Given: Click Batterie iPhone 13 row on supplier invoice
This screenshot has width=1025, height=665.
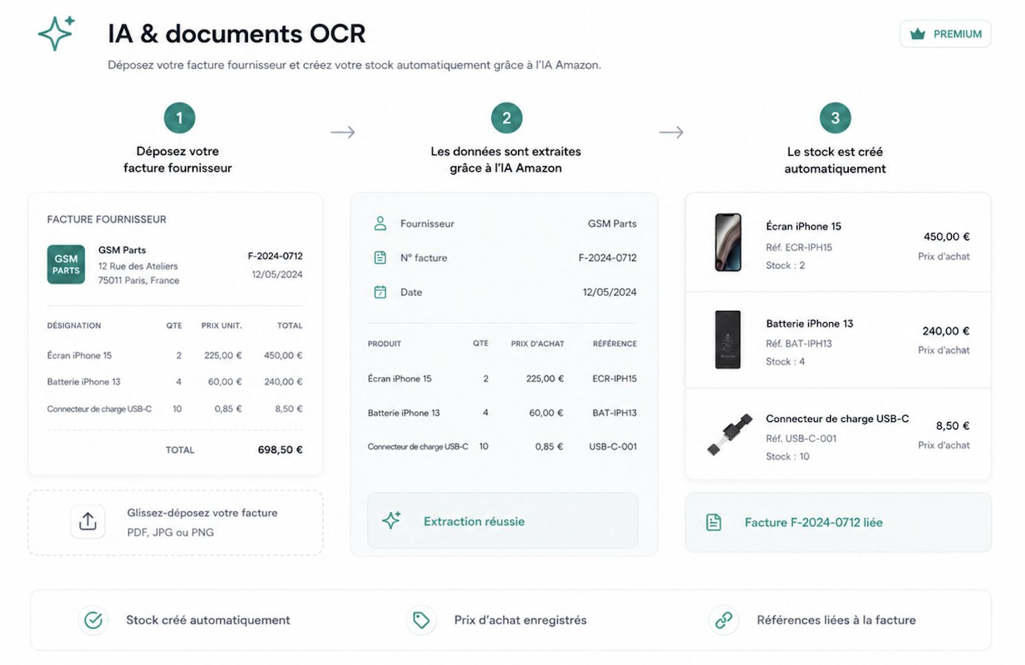Looking at the screenshot, I should (x=175, y=382).
